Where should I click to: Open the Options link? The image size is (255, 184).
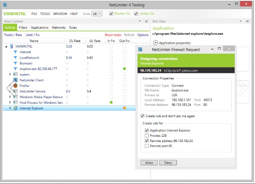pos(143,35)
